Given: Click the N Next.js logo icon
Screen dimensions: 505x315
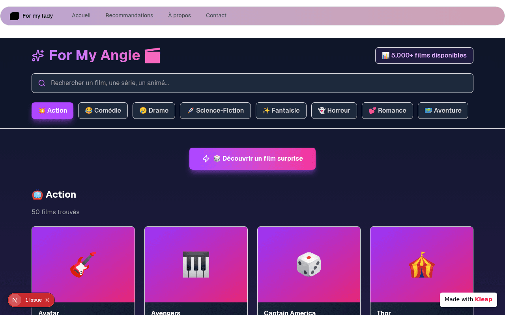Looking at the screenshot, I should 15,300.
